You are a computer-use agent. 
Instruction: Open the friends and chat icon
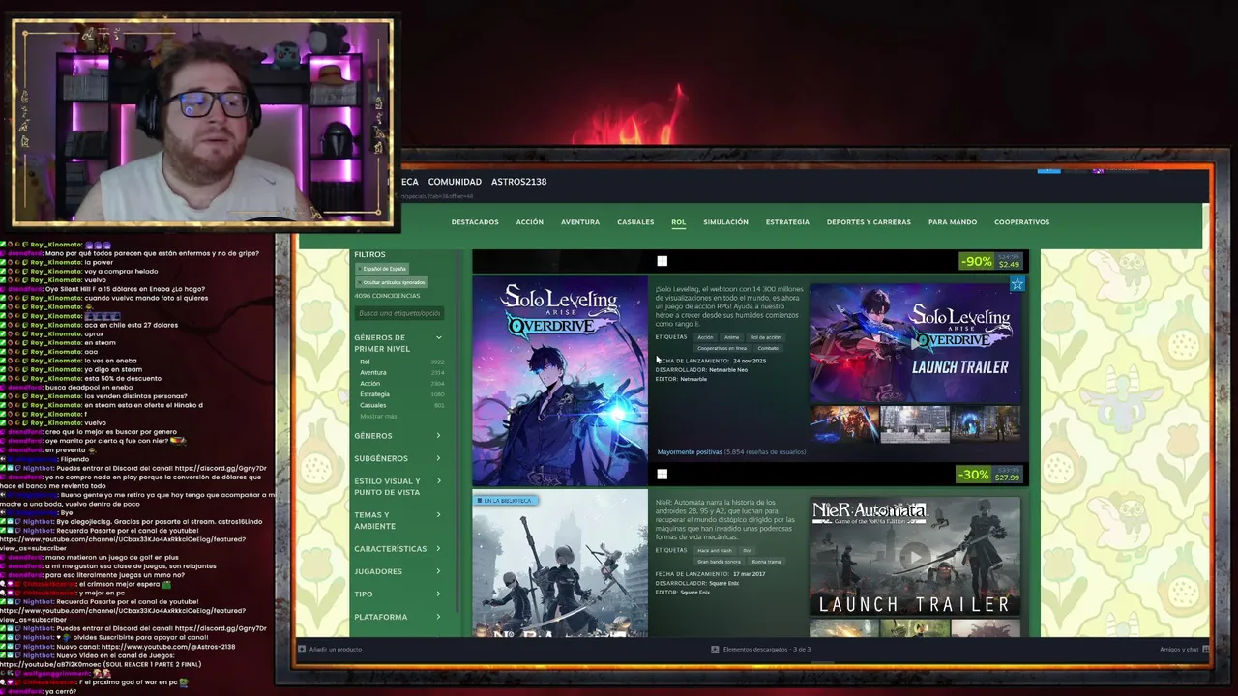[1205, 650]
